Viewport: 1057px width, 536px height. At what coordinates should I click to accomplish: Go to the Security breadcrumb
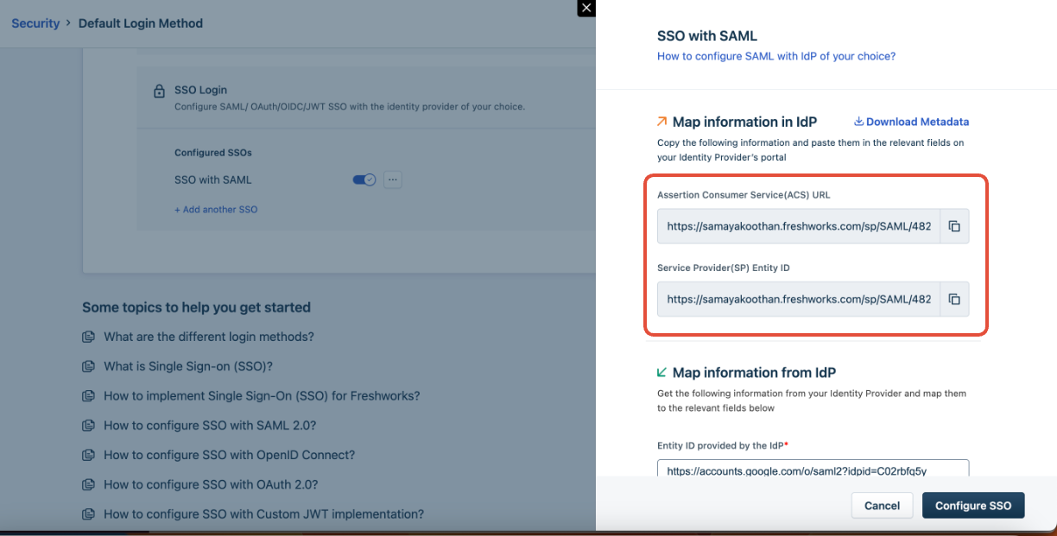pos(35,23)
